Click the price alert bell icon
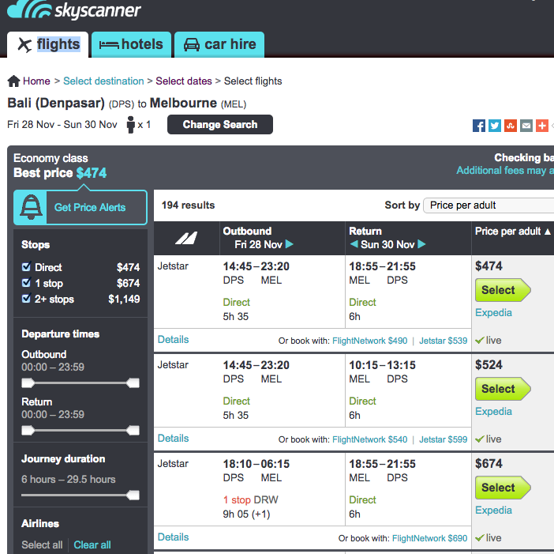This screenshot has width=554, height=554. click(31, 207)
